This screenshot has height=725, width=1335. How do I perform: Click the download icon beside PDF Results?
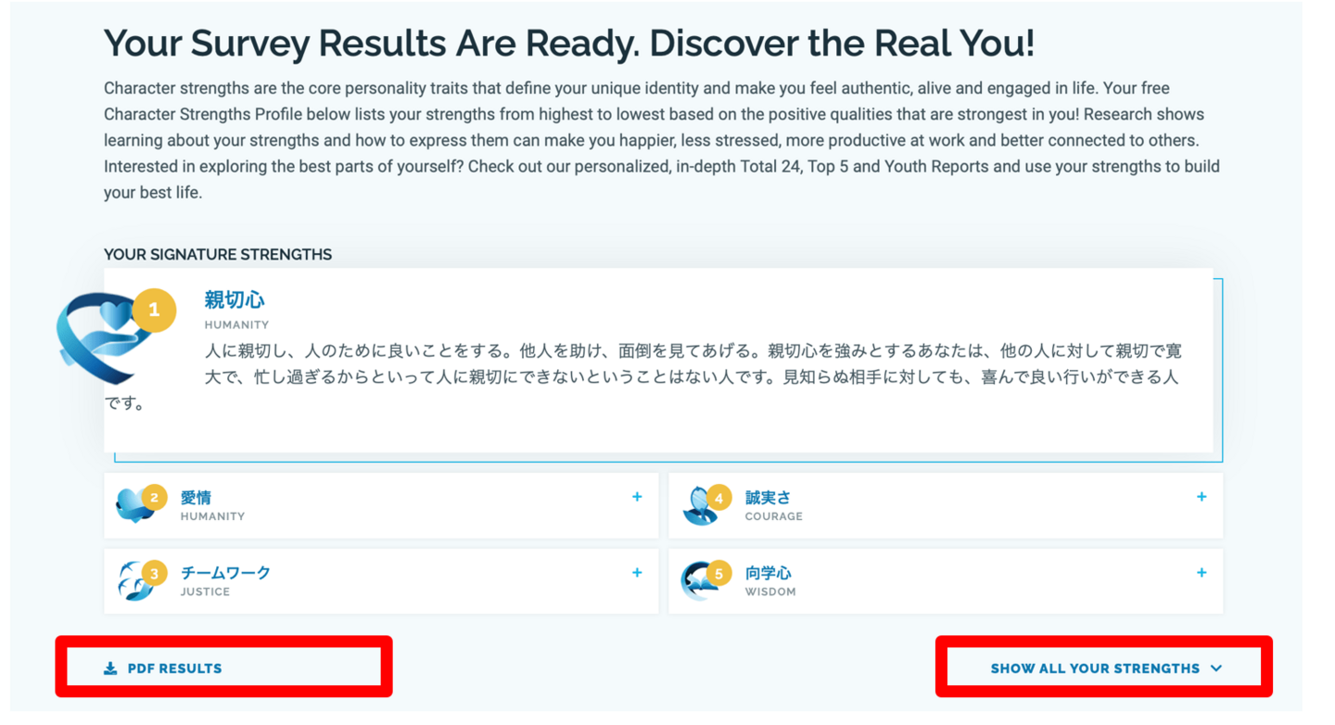[x=110, y=668]
